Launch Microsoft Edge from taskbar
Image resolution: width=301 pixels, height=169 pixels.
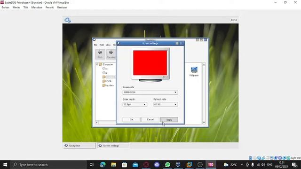point(103,165)
